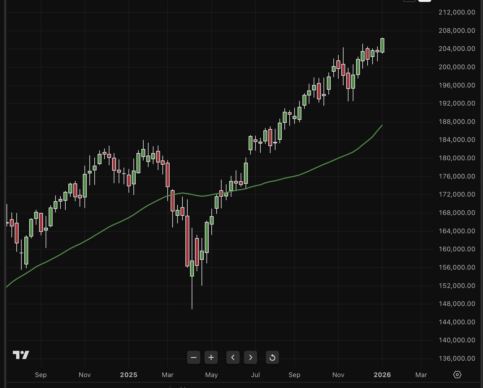Click the 172,000.00 price axis label
The height and width of the screenshot is (388, 483).
(457, 194)
